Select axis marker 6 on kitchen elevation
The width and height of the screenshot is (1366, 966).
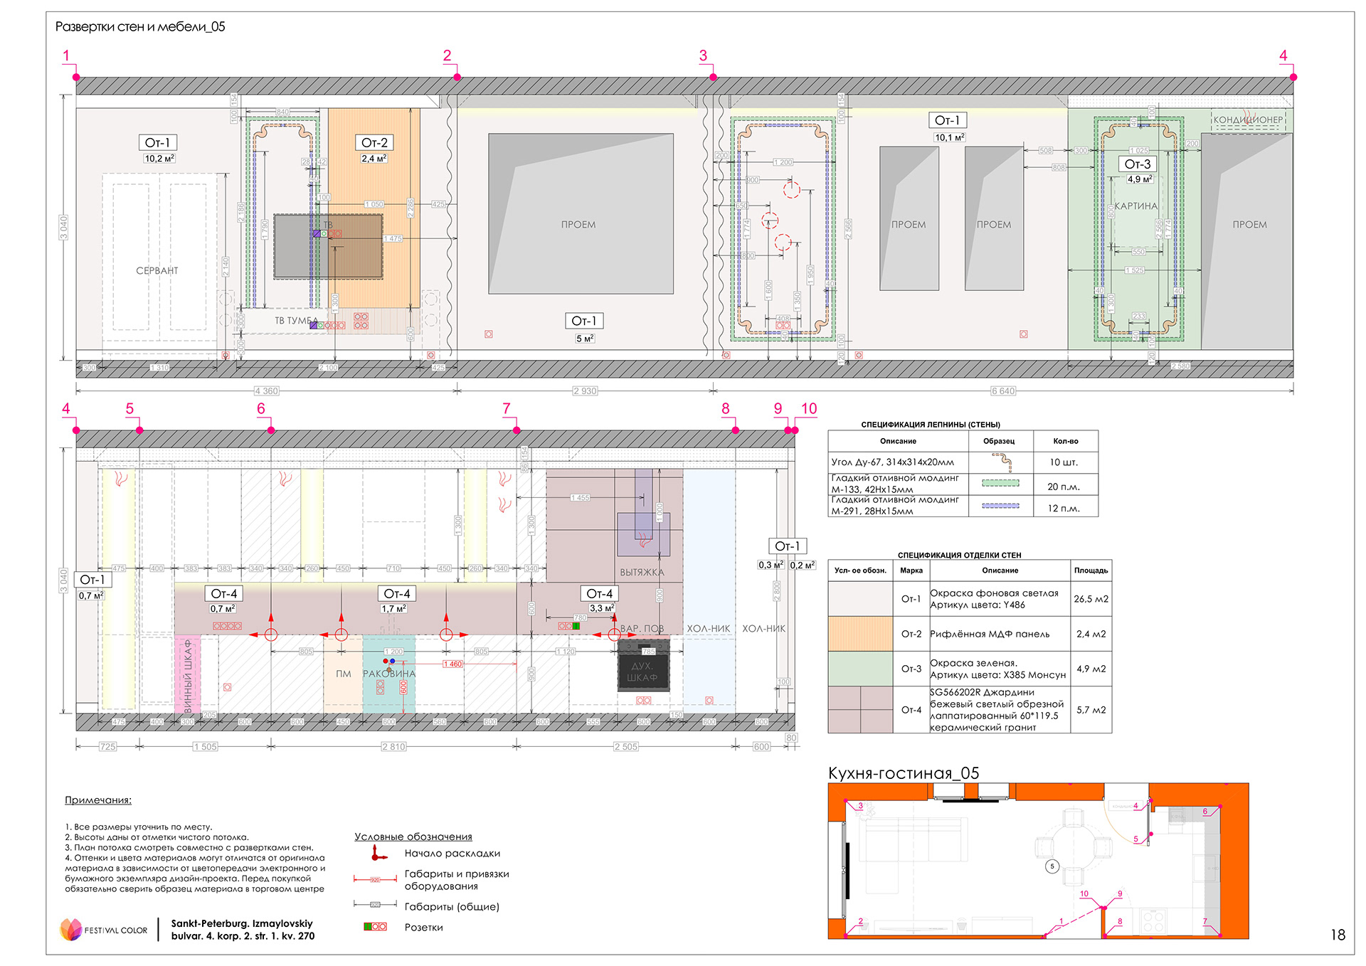point(261,409)
